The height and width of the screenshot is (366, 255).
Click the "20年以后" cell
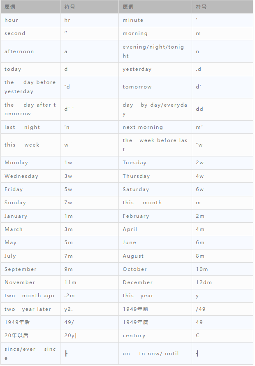[x=16, y=336]
